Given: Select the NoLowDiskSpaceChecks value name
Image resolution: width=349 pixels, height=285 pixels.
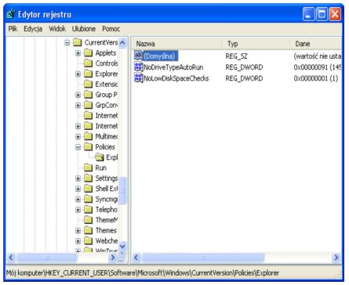Looking at the screenshot, I should tap(176, 78).
